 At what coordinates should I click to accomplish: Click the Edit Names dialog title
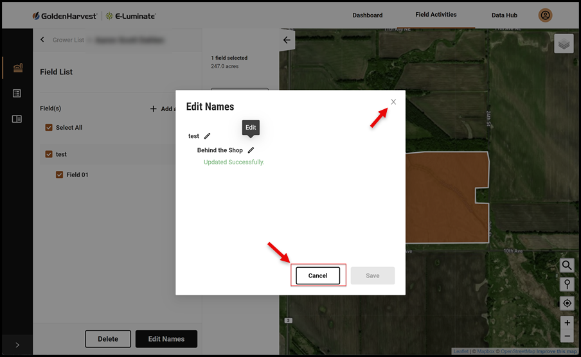[x=210, y=107]
